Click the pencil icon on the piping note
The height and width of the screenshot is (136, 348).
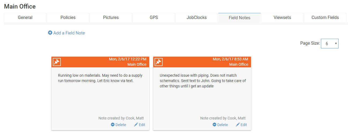pyautogui.click(x=238, y=125)
